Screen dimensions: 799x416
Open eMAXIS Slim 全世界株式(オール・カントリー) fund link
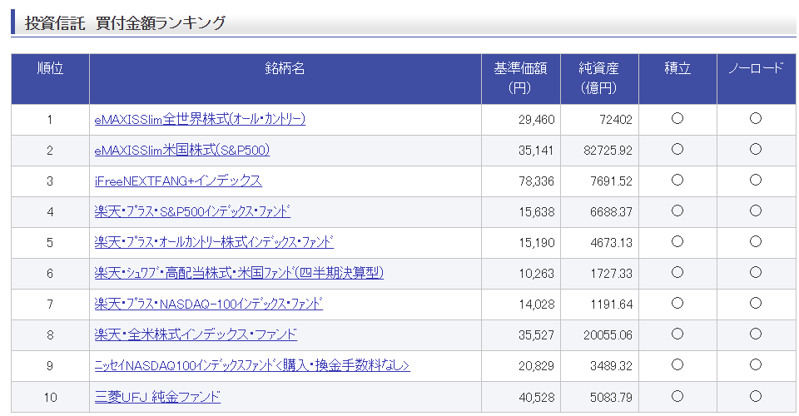point(200,119)
